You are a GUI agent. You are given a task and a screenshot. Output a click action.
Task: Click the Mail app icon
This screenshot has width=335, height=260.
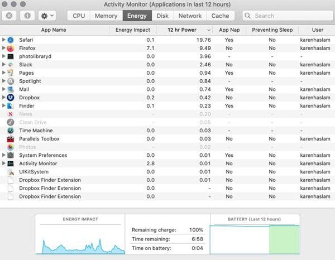click(11, 89)
